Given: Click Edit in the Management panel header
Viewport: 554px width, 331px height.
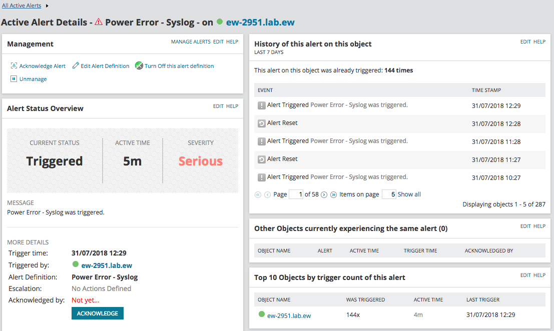Looking at the screenshot, I should coord(218,41).
